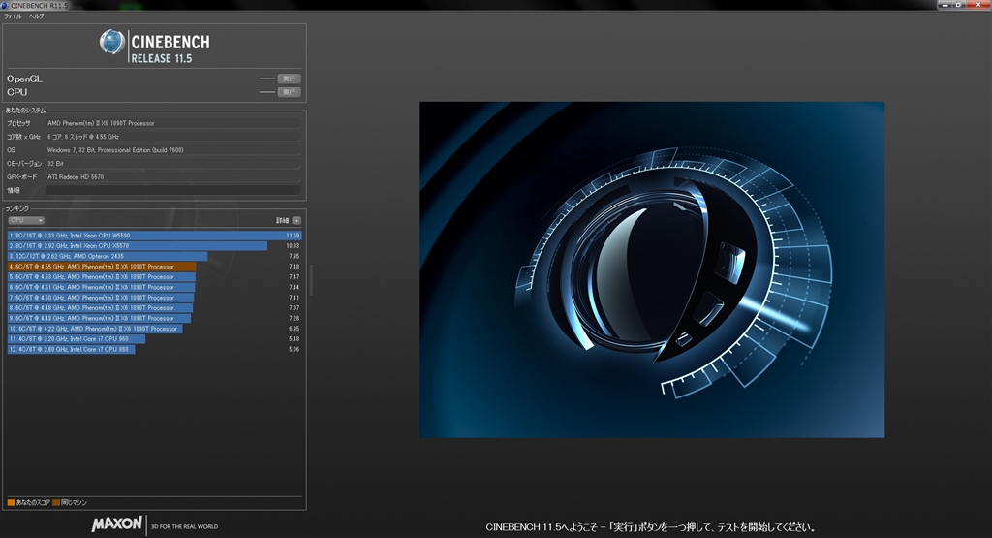Click the orange あなたのスコア legend swatch
The image size is (992, 538).
pyautogui.click(x=11, y=503)
